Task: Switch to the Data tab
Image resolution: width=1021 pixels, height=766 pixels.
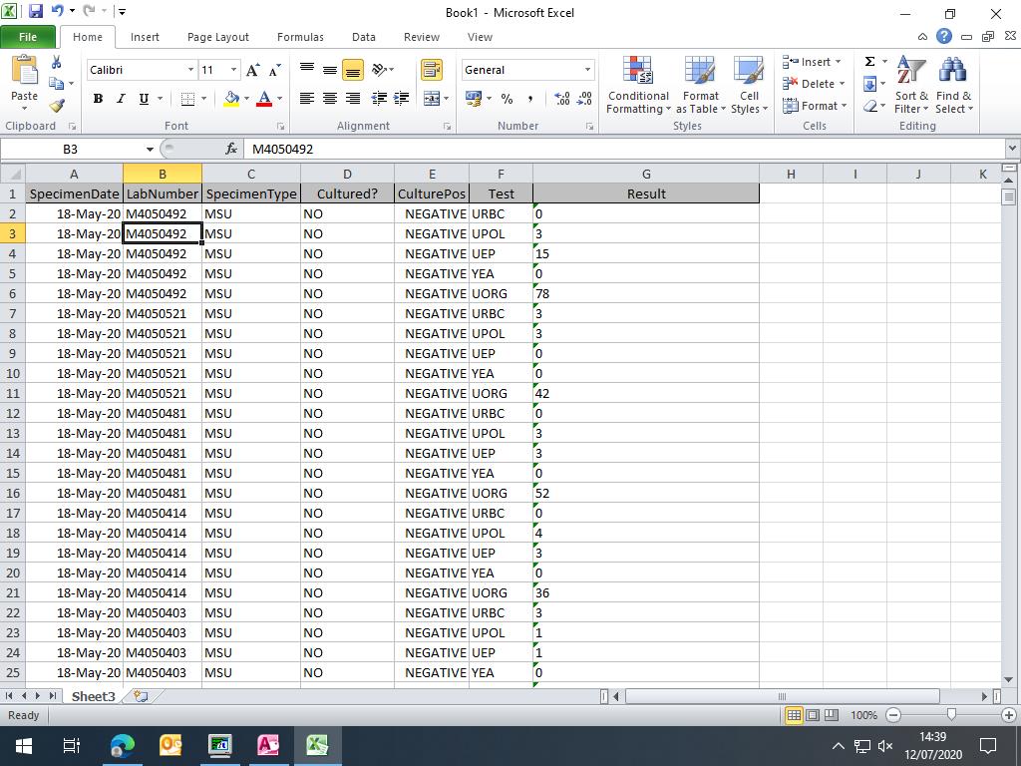Action: point(363,37)
